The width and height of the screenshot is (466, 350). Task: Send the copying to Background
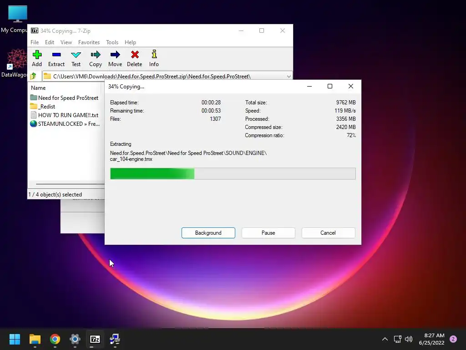point(208,233)
